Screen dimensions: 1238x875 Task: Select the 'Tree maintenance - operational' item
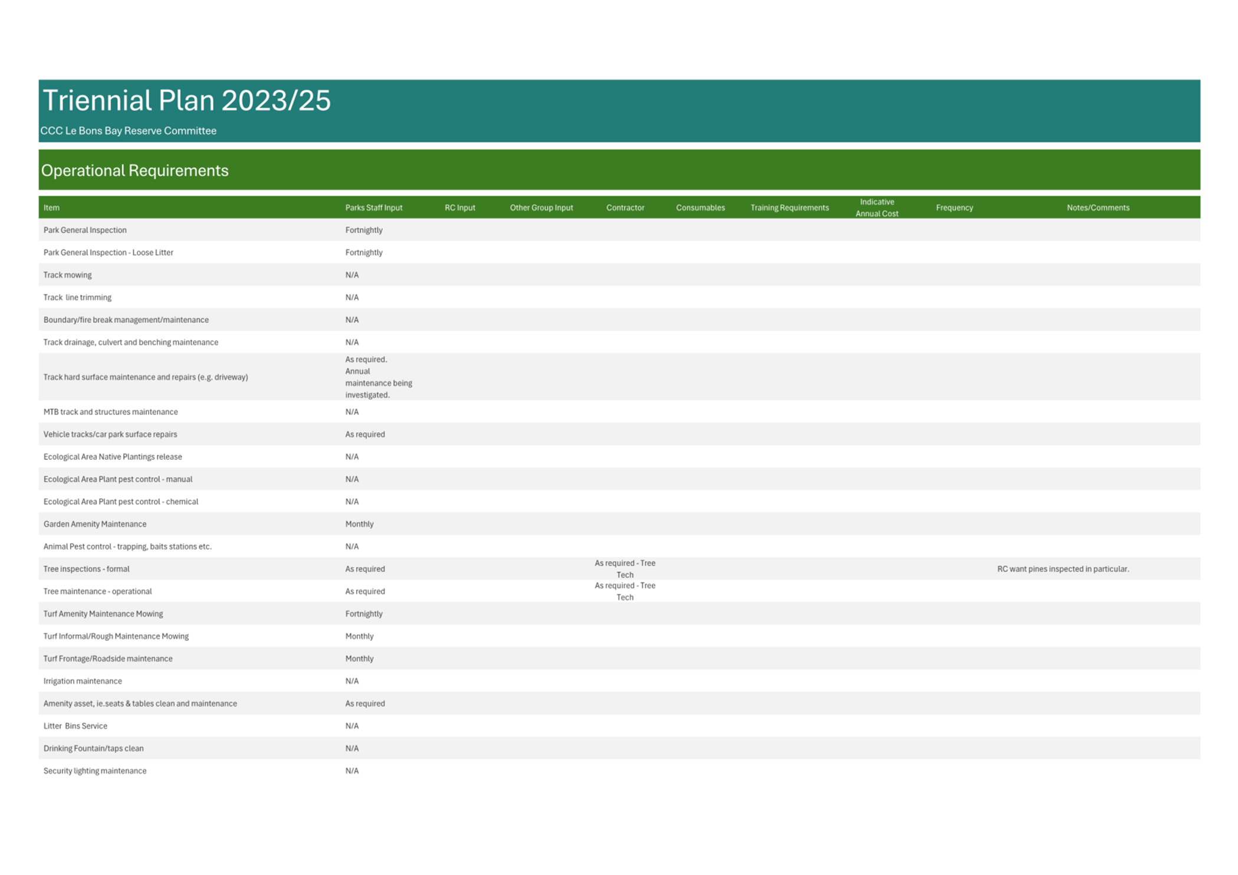[97, 591]
